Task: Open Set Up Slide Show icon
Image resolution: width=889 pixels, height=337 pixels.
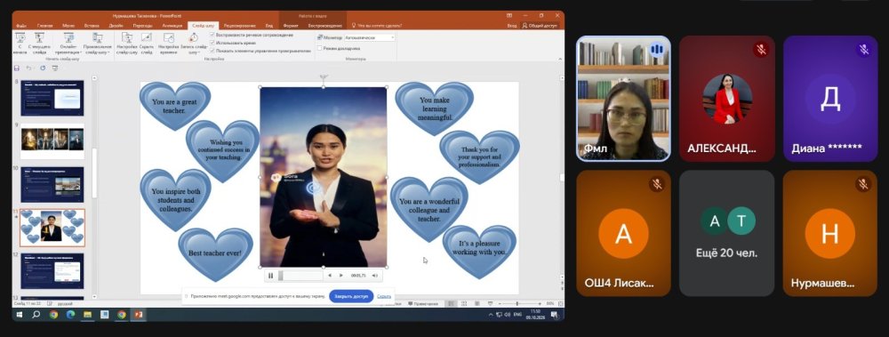Action: (x=127, y=38)
